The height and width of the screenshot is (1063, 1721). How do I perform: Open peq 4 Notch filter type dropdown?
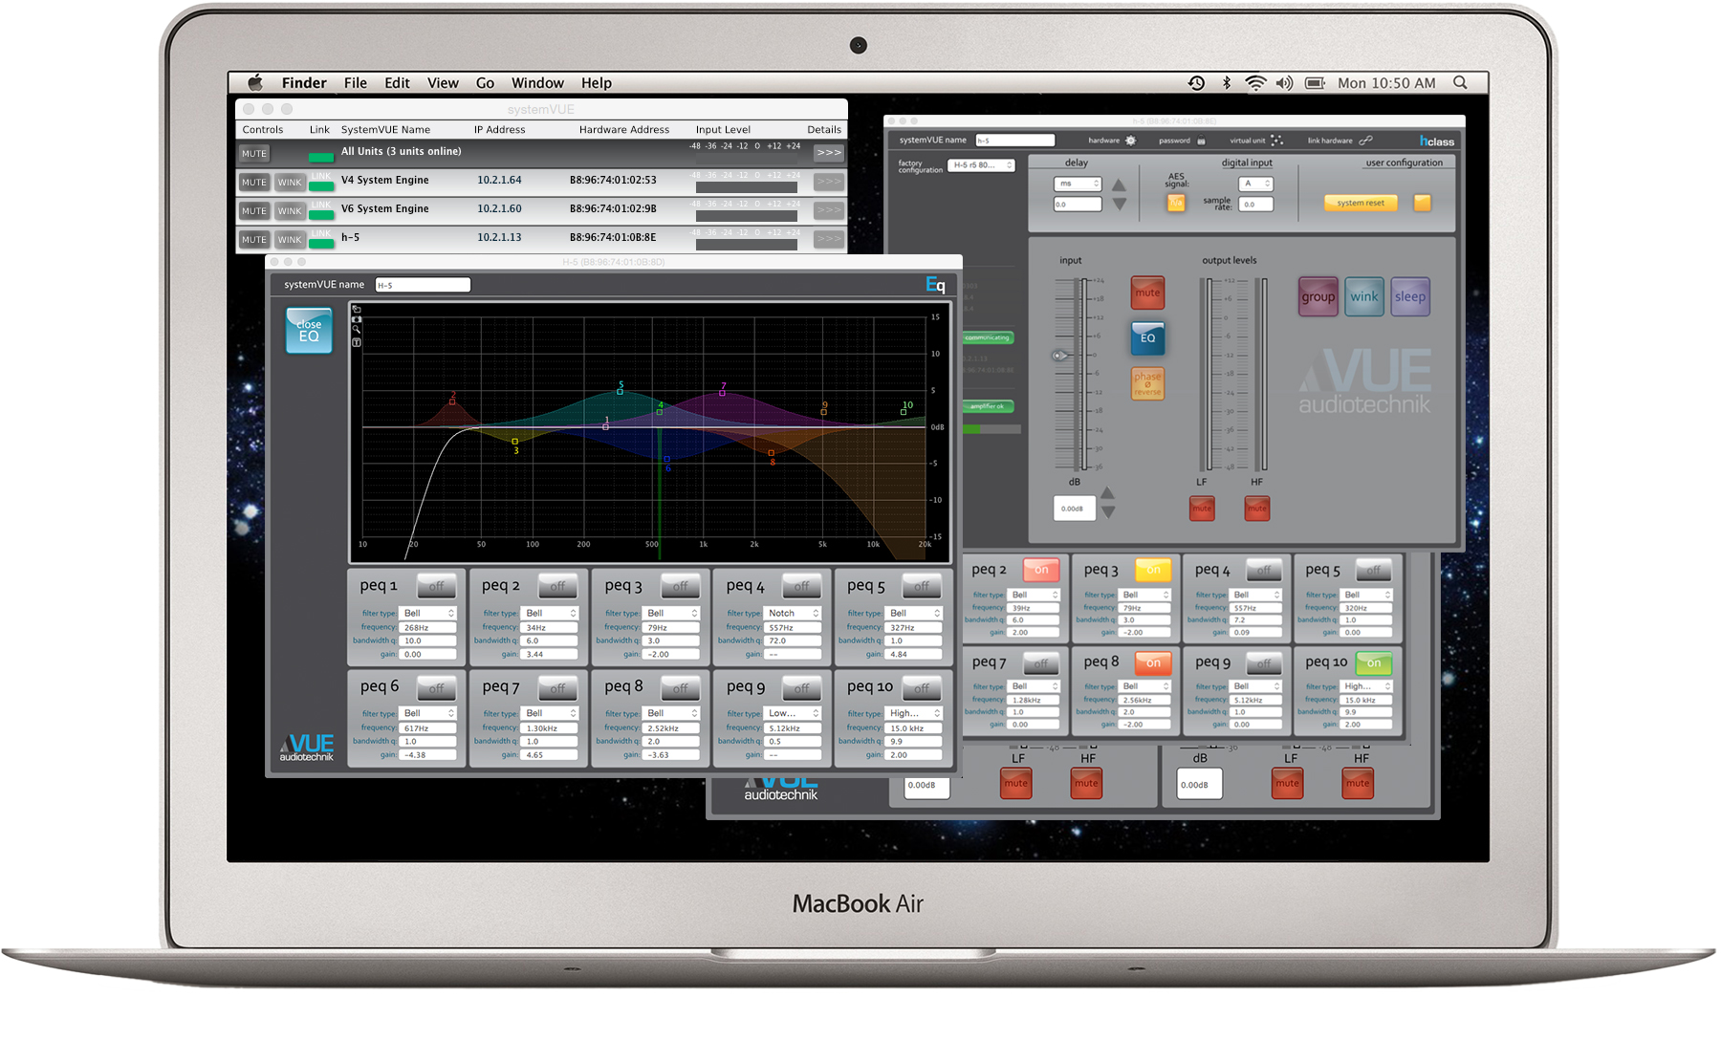[793, 613]
